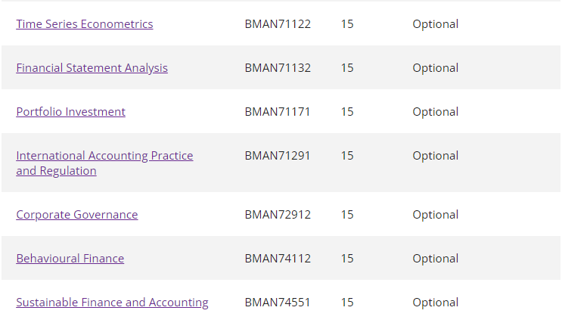562x326 pixels.
Task: Click course code BMAN71122
Action: tap(278, 24)
